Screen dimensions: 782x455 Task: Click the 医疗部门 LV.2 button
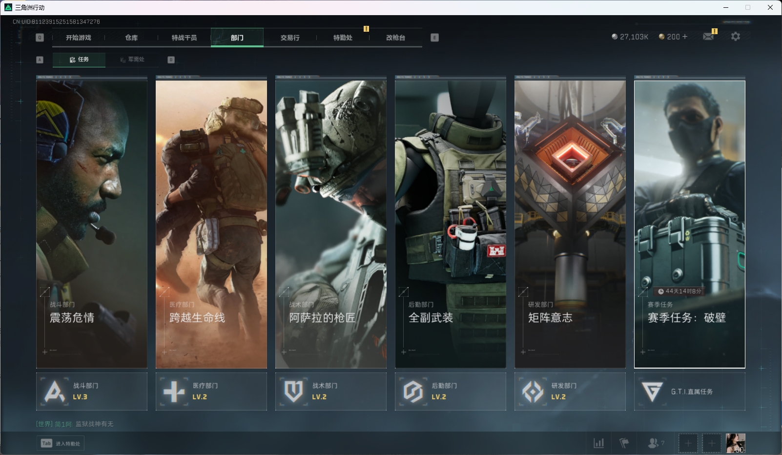coord(211,392)
